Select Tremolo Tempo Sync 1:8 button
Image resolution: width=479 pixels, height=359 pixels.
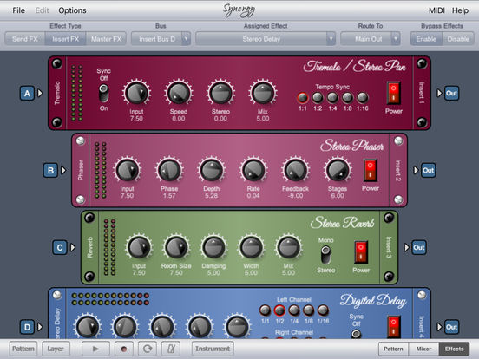347,98
